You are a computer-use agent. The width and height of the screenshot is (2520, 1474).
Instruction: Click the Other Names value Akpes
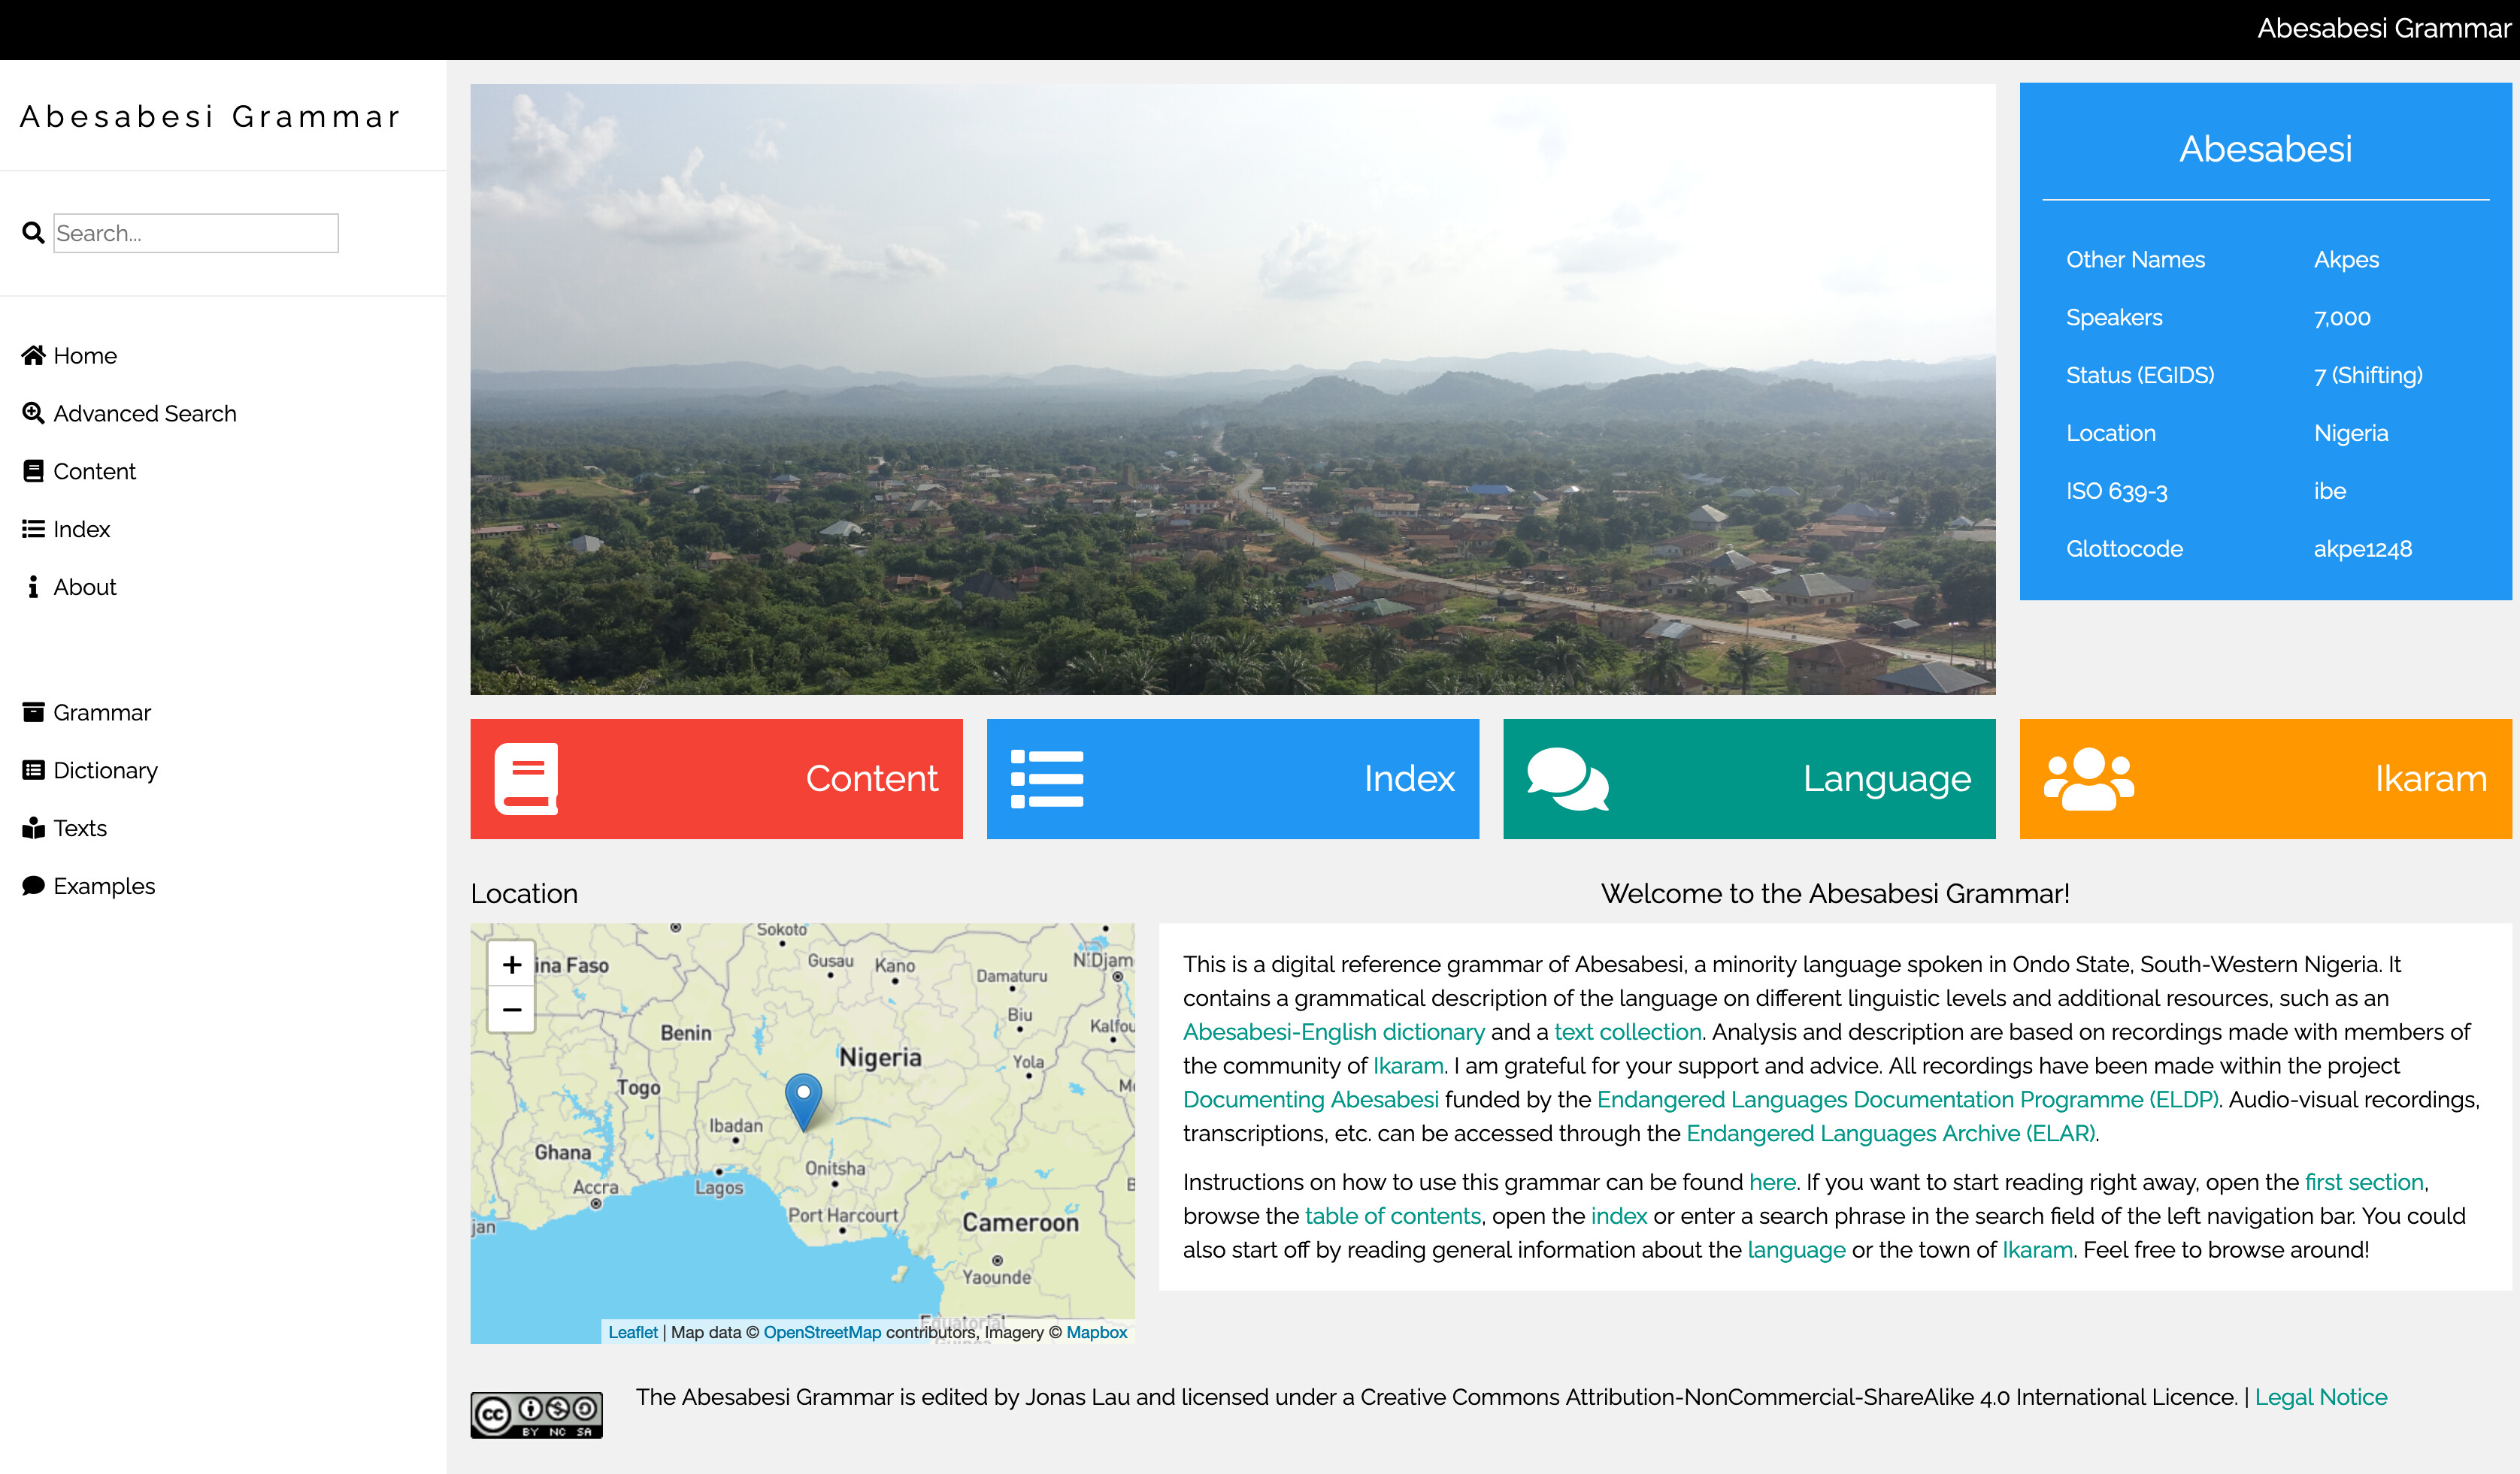2346,260
